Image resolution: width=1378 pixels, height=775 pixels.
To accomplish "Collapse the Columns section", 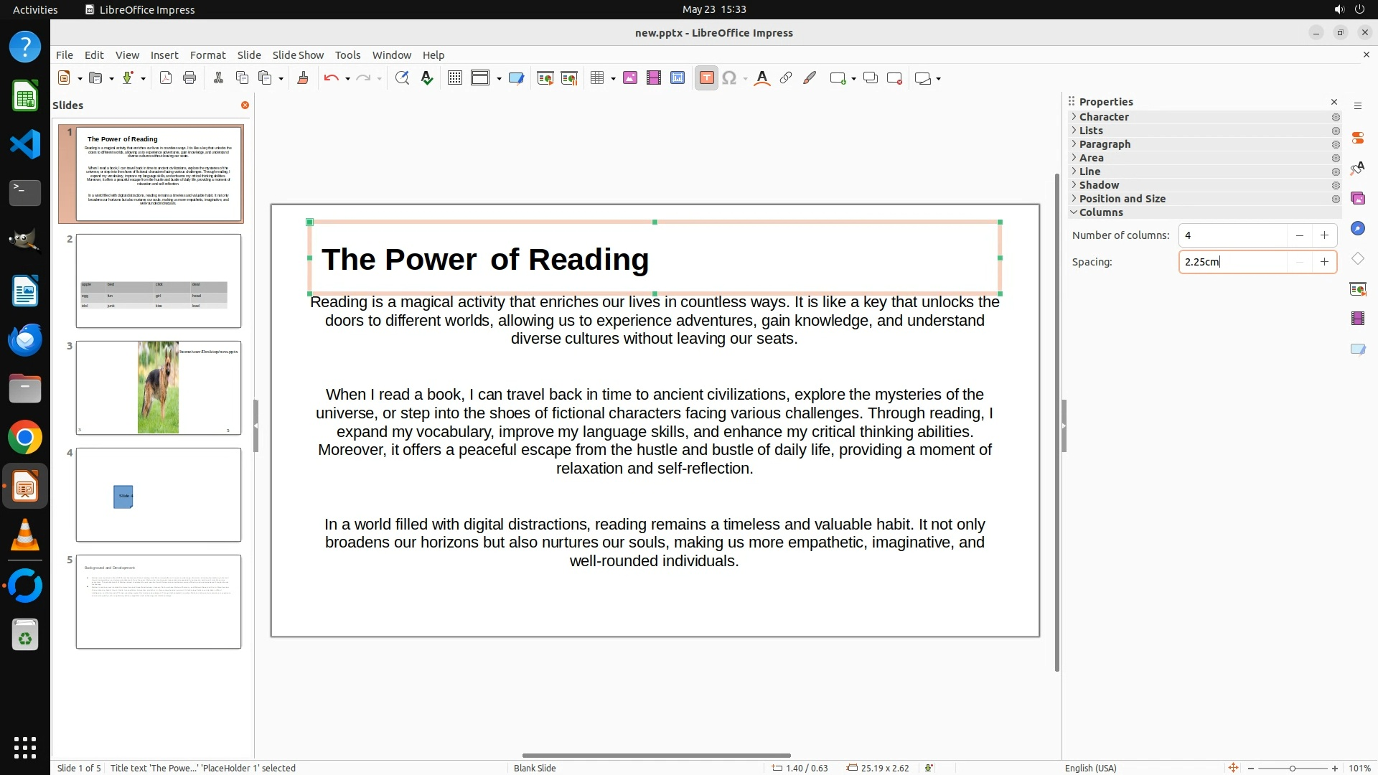I will pyautogui.click(x=1100, y=212).
